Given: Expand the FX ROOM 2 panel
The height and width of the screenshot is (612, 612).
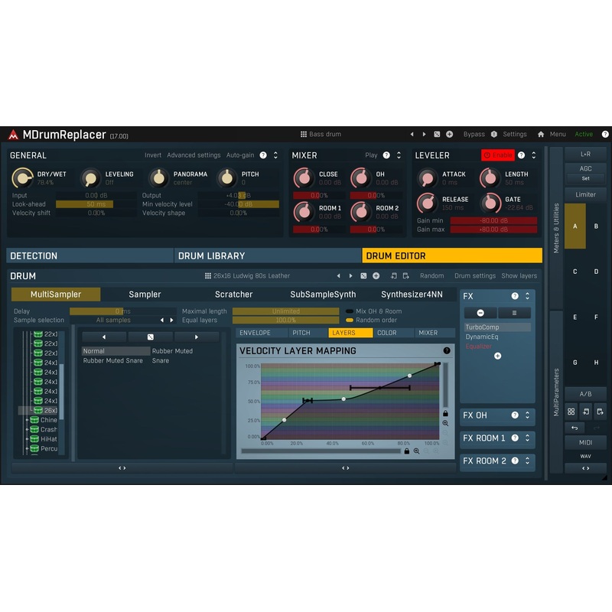Looking at the screenshot, I should tap(527, 461).
